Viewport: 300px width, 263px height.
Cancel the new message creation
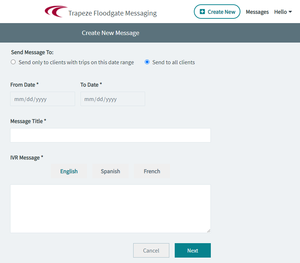[x=151, y=250]
